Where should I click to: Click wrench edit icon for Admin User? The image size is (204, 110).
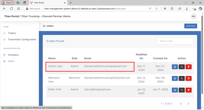pyautogui.click(x=182, y=67)
